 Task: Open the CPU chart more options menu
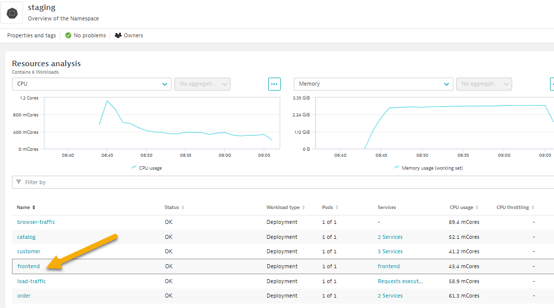click(274, 84)
